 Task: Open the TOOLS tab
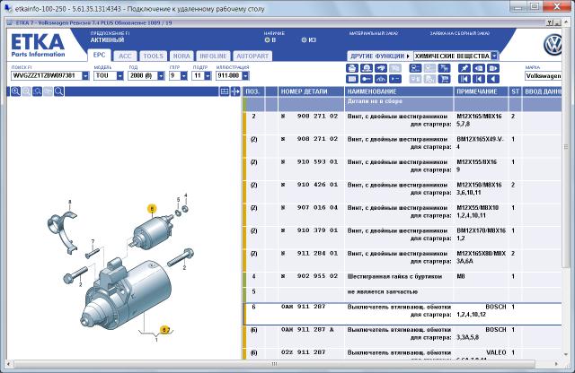153,56
